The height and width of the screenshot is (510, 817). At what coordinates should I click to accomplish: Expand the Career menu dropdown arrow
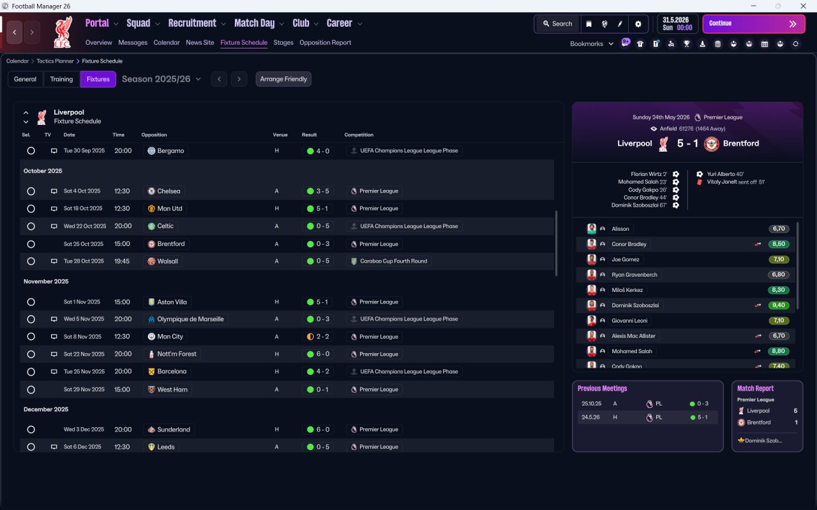pos(359,24)
